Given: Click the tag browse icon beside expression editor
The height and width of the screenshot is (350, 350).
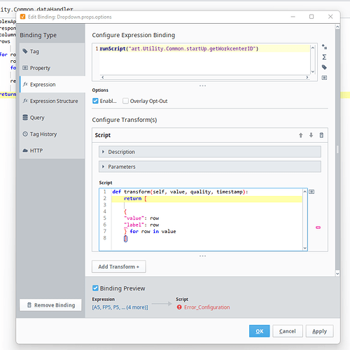Looking at the screenshot, I should 324,67.
